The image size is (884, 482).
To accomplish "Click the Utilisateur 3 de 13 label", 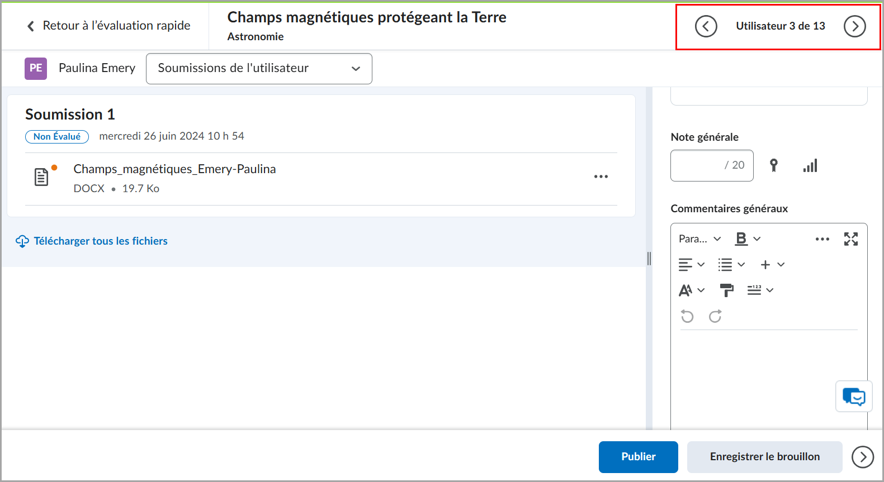I will point(780,26).
